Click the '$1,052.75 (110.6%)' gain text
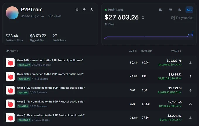Image resolution: width=199 pixels, height=126 pixels. click(x=171, y=120)
